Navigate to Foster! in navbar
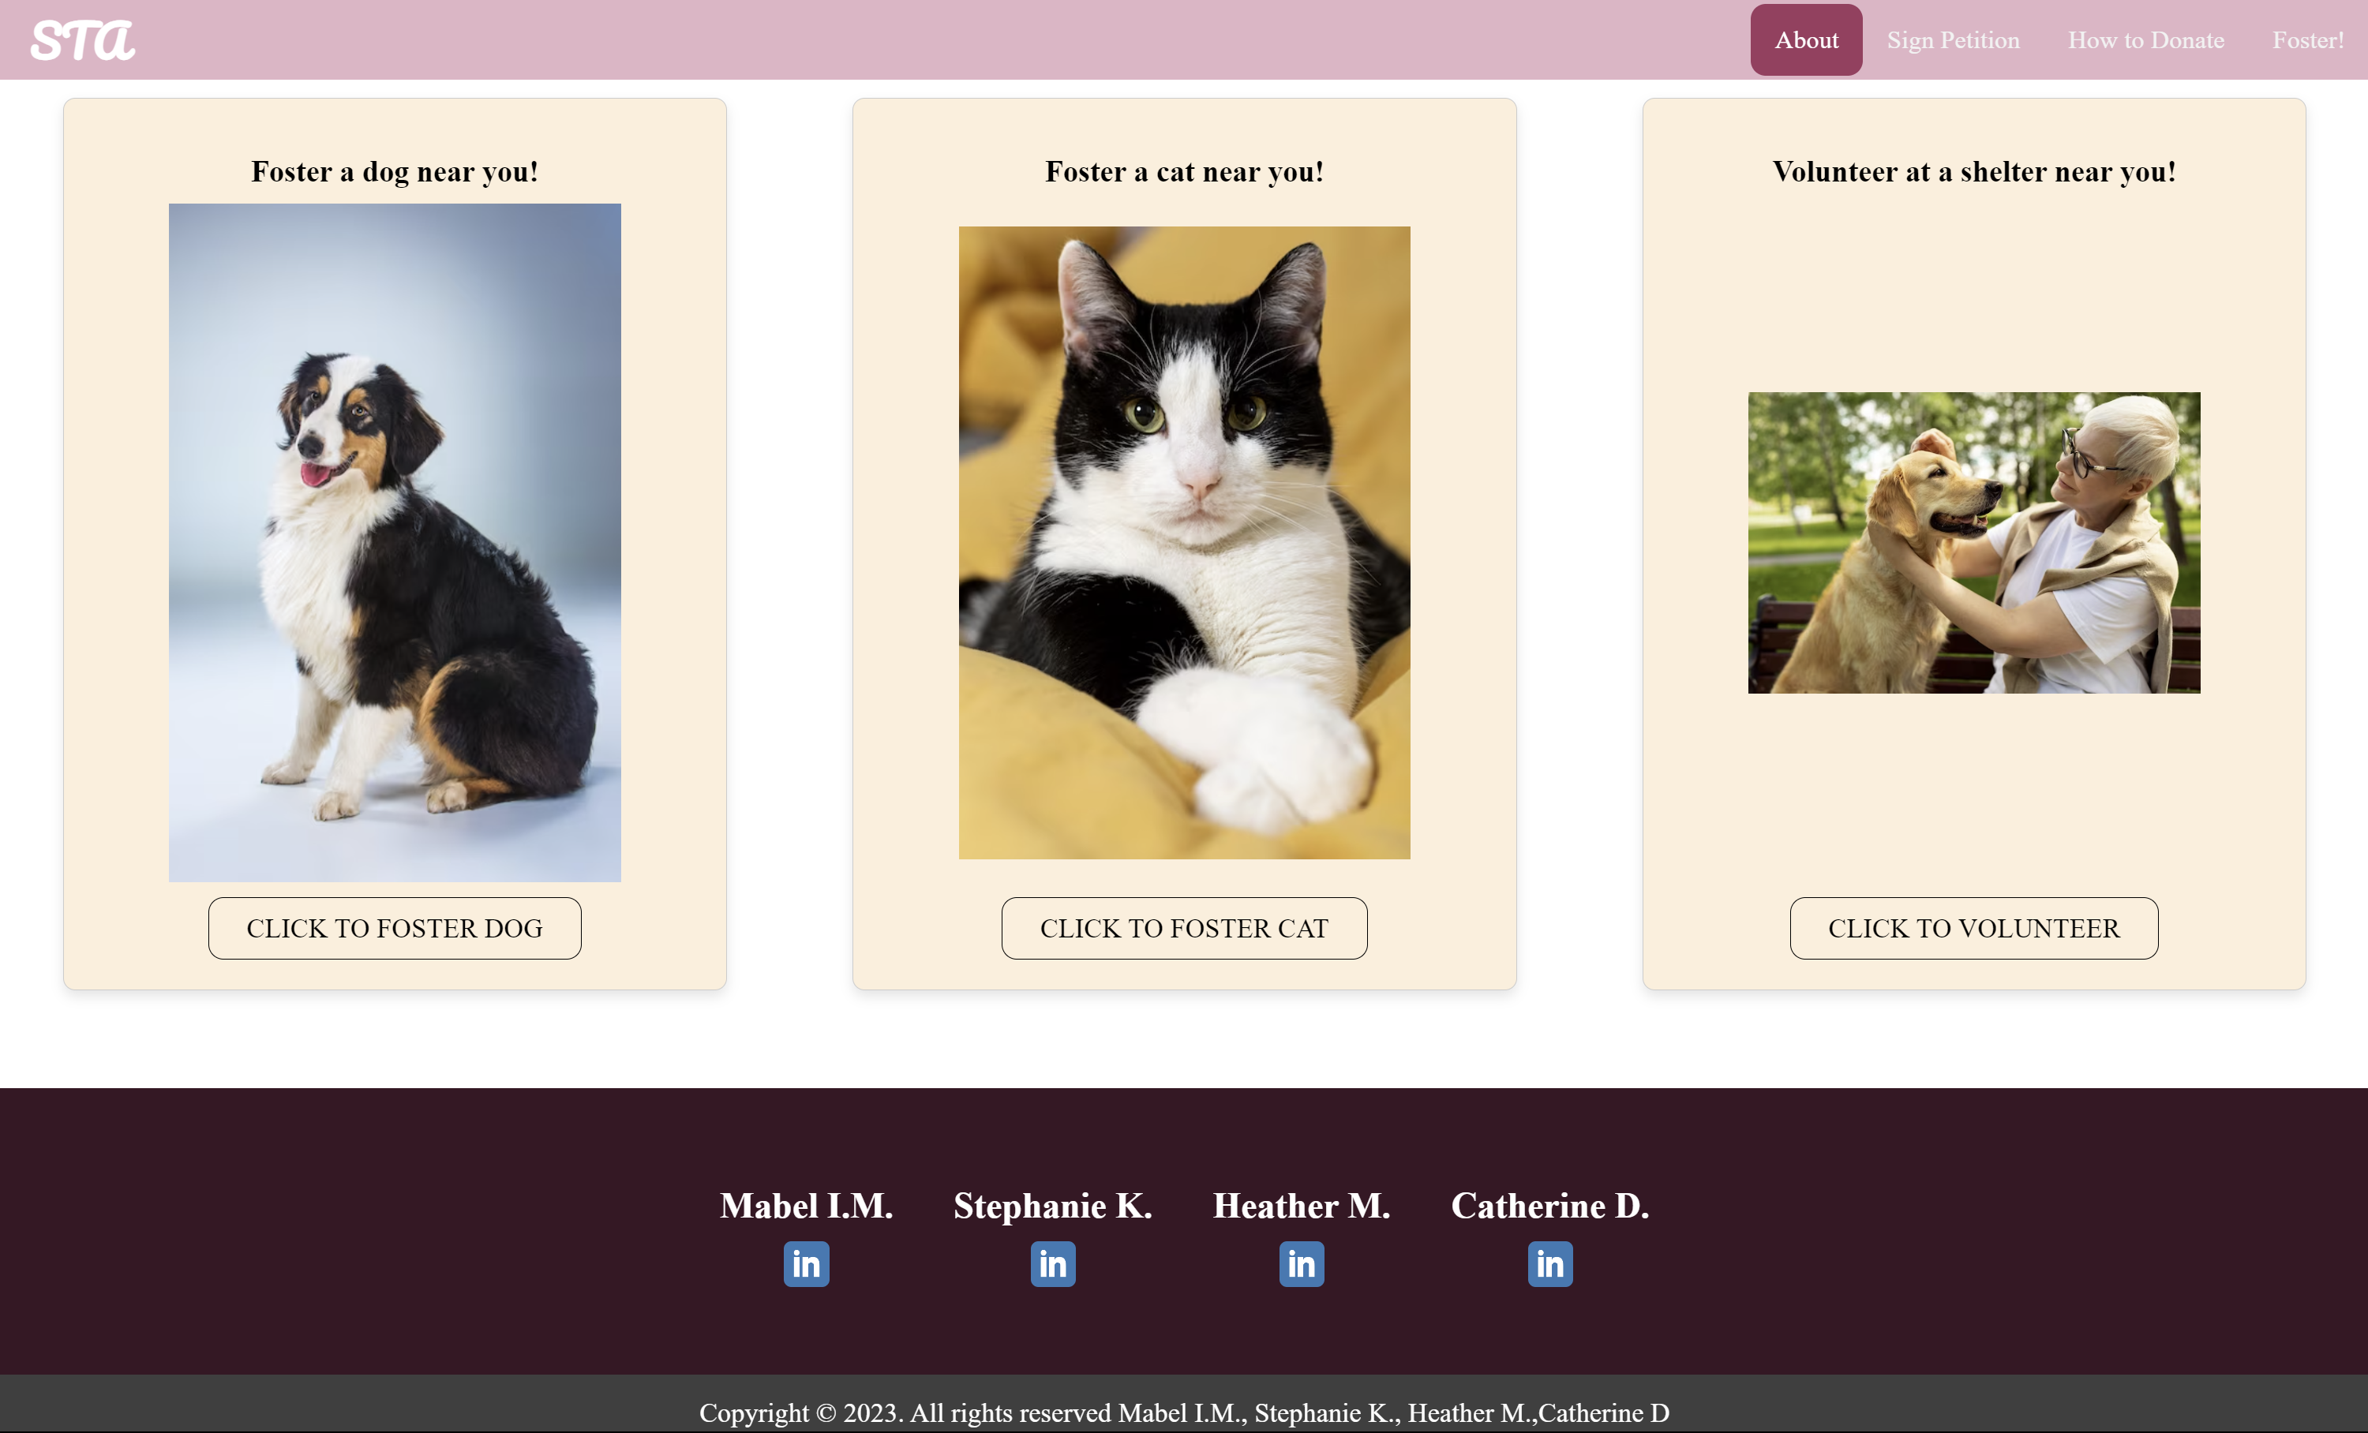This screenshot has height=1433, width=2368. [2307, 40]
